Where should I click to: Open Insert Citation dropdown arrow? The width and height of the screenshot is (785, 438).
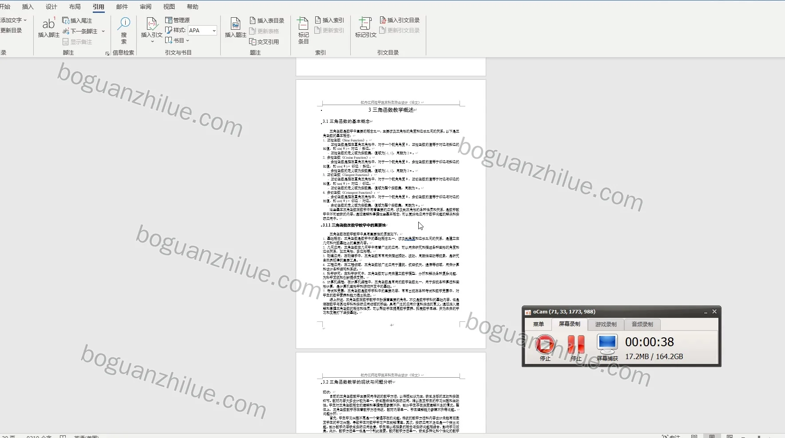152,41
